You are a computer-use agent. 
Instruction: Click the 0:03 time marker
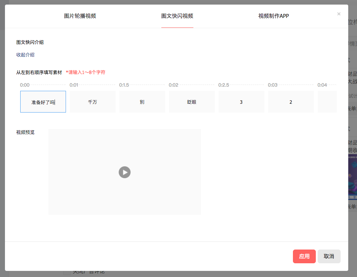pos(273,85)
